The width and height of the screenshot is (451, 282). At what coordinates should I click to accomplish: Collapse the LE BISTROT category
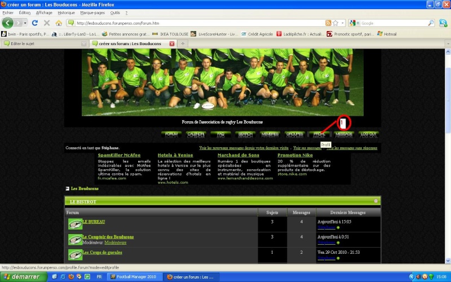coord(375,201)
